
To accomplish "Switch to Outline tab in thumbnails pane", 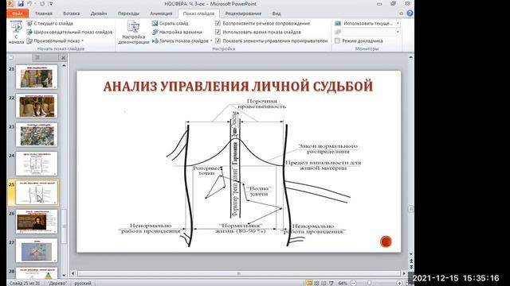I will click(x=37, y=57).
